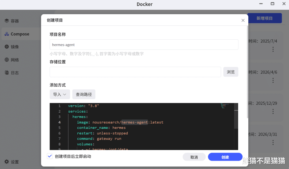Open more options for the 2025/7/4 project
Image resolution: width=289 pixels, height=169 pixels.
point(273,49)
